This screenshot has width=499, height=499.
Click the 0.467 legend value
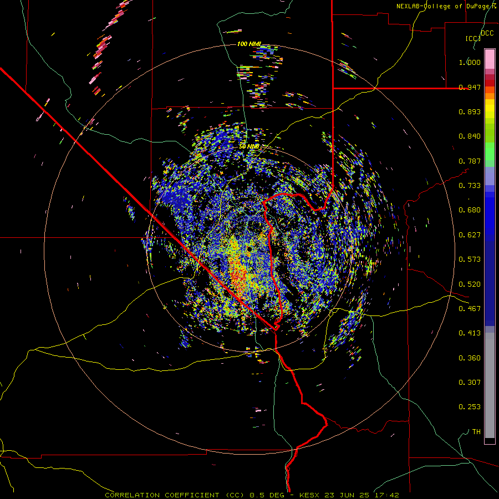click(470, 309)
